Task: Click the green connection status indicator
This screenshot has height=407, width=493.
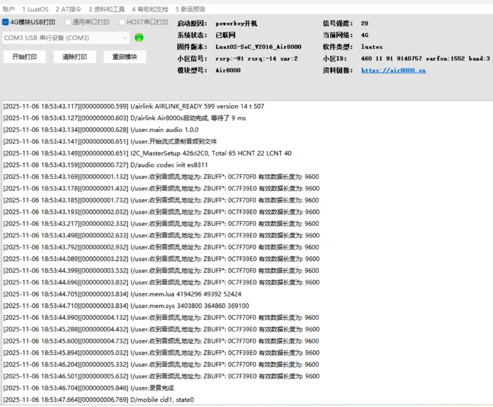Action: (x=139, y=38)
